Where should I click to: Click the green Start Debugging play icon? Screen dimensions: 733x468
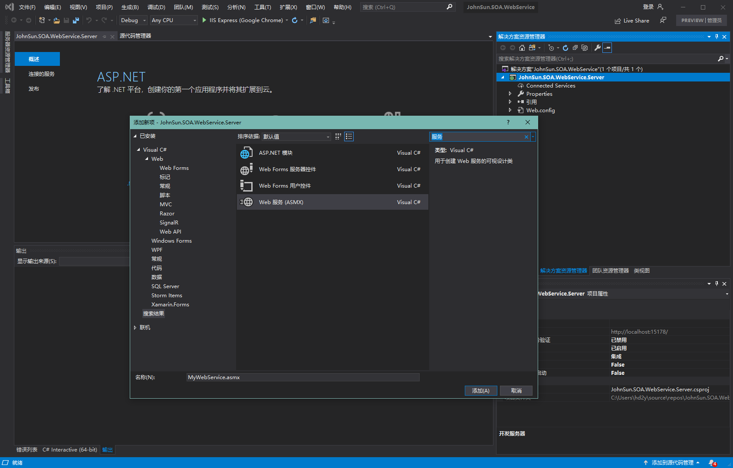coord(204,20)
